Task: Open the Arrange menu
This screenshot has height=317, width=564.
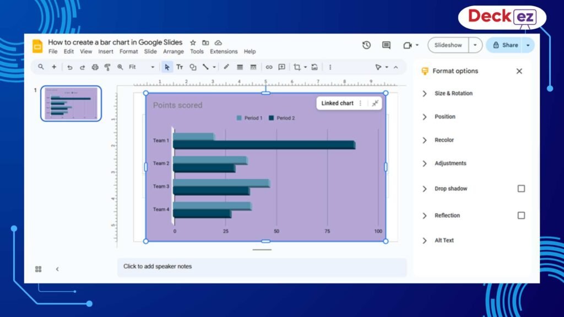Action: (173, 51)
